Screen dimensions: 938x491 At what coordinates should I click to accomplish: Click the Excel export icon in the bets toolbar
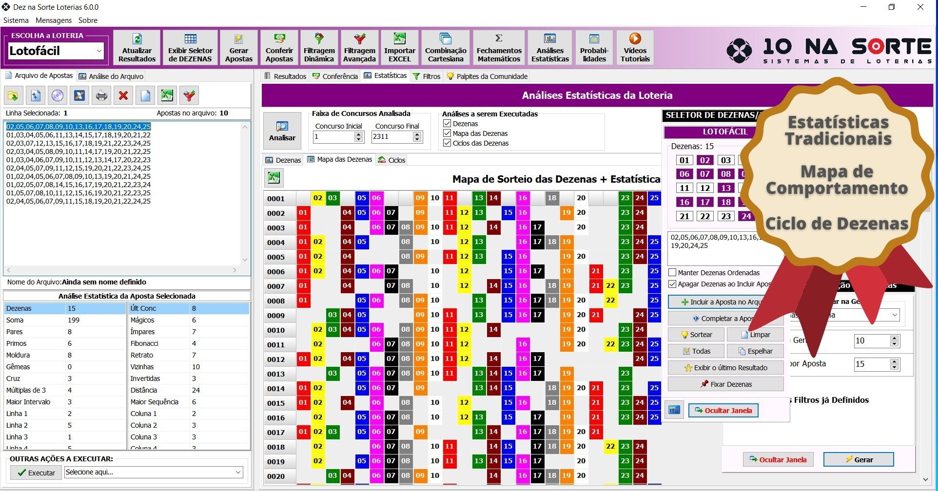[167, 95]
